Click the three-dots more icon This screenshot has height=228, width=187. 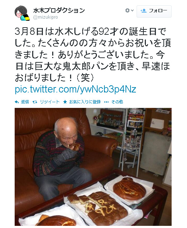pyautogui.click(x=106, y=102)
